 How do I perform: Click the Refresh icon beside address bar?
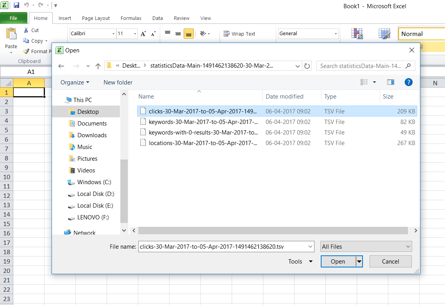(x=307, y=66)
